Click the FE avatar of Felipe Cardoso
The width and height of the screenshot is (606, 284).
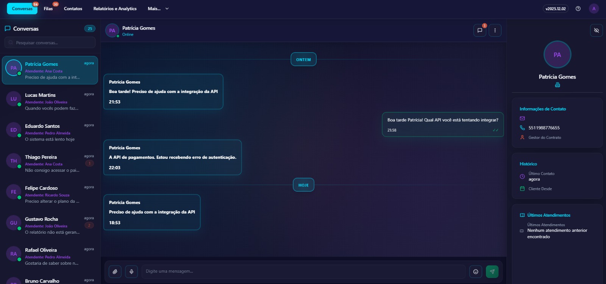[14, 192]
